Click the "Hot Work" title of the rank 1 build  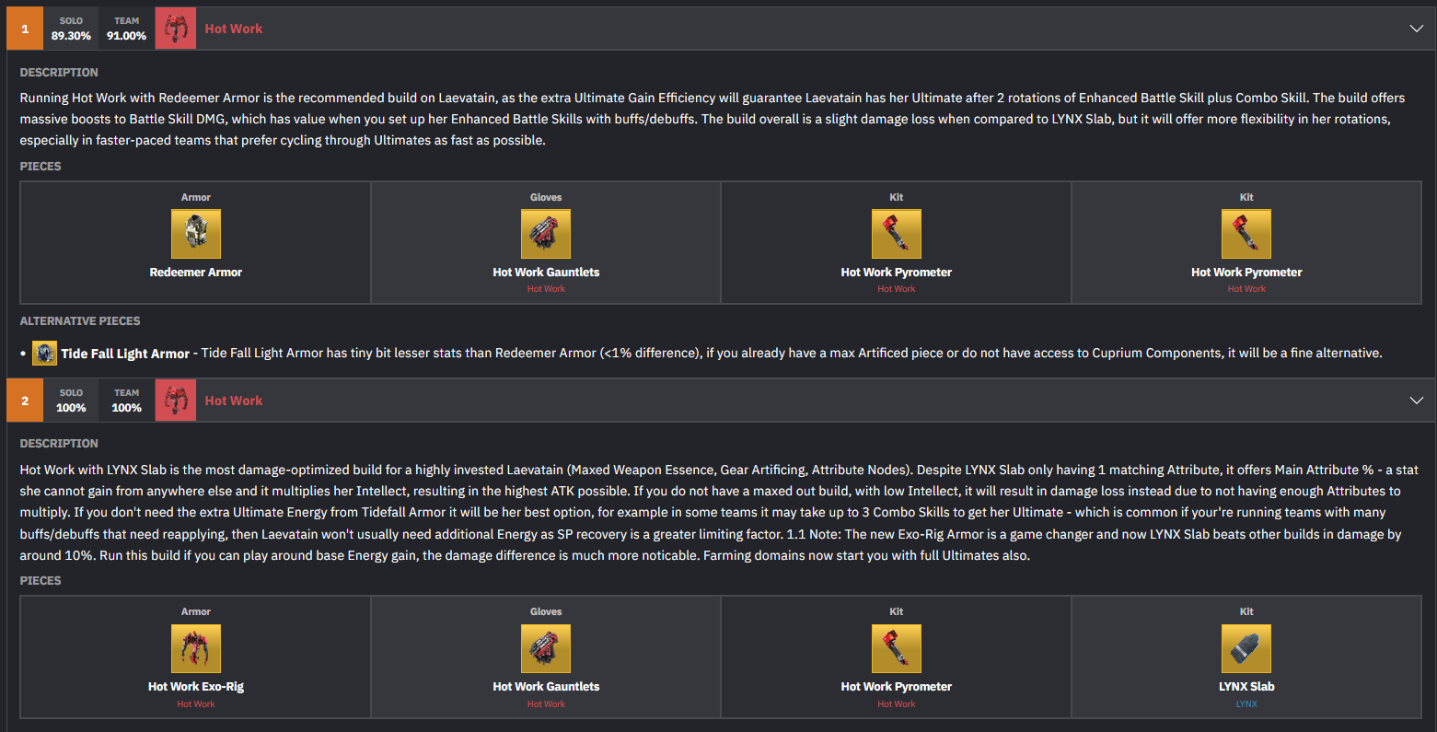[x=234, y=29]
